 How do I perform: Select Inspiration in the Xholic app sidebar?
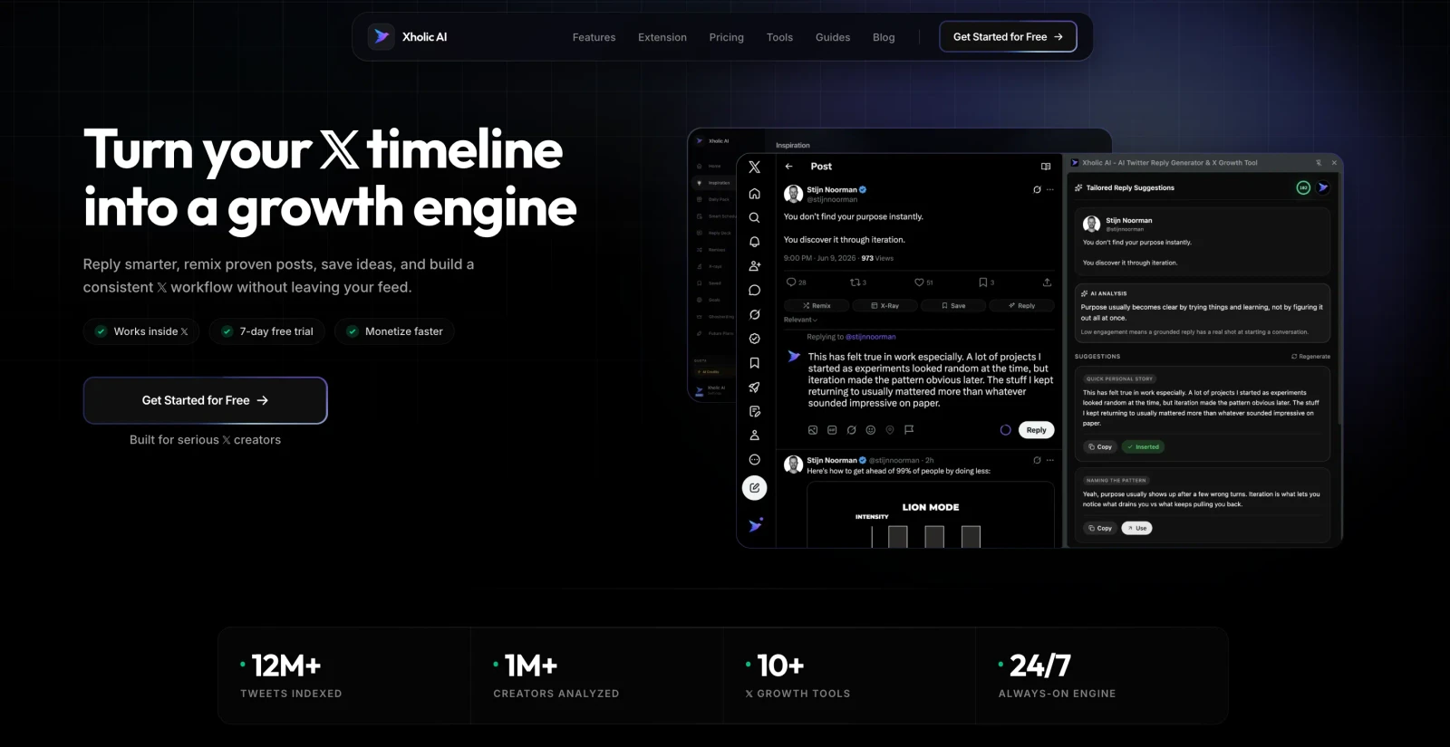tap(715, 183)
